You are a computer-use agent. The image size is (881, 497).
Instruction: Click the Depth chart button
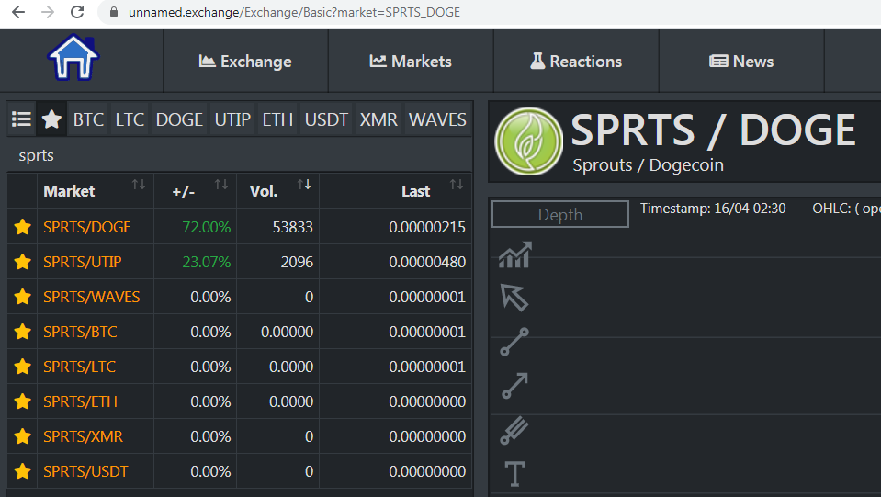click(x=560, y=214)
